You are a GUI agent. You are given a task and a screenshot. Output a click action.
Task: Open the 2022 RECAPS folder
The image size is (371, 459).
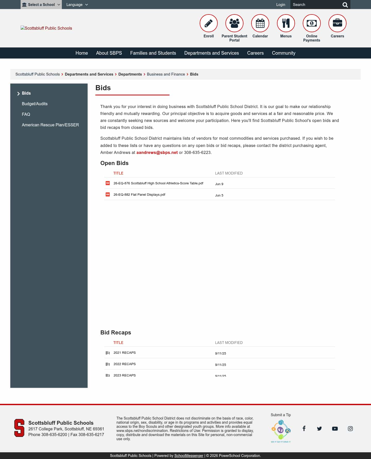click(125, 364)
